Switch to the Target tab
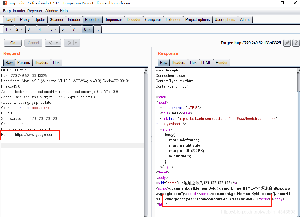 (10, 20)
